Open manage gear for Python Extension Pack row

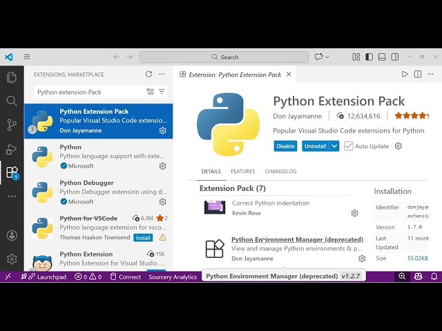point(163,130)
